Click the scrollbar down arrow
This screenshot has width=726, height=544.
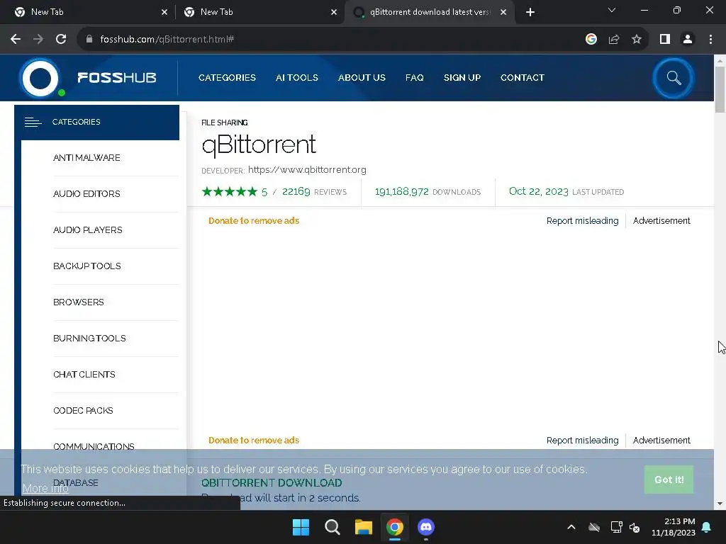pos(720,504)
